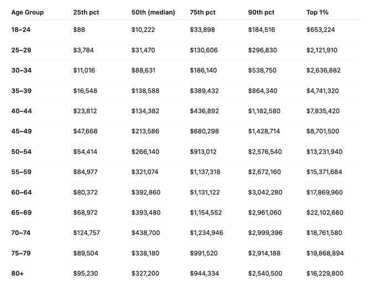Select the 80+ age group row label

click(18, 274)
